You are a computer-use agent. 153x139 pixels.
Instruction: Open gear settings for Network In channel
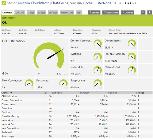[139, 120]
